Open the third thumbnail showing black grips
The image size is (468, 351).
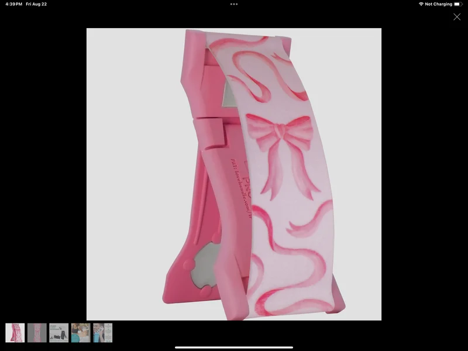(x=59, y=333)
